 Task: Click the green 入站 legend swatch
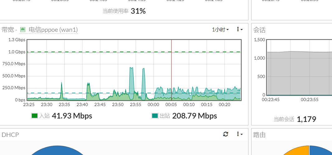tap(35, 116)
